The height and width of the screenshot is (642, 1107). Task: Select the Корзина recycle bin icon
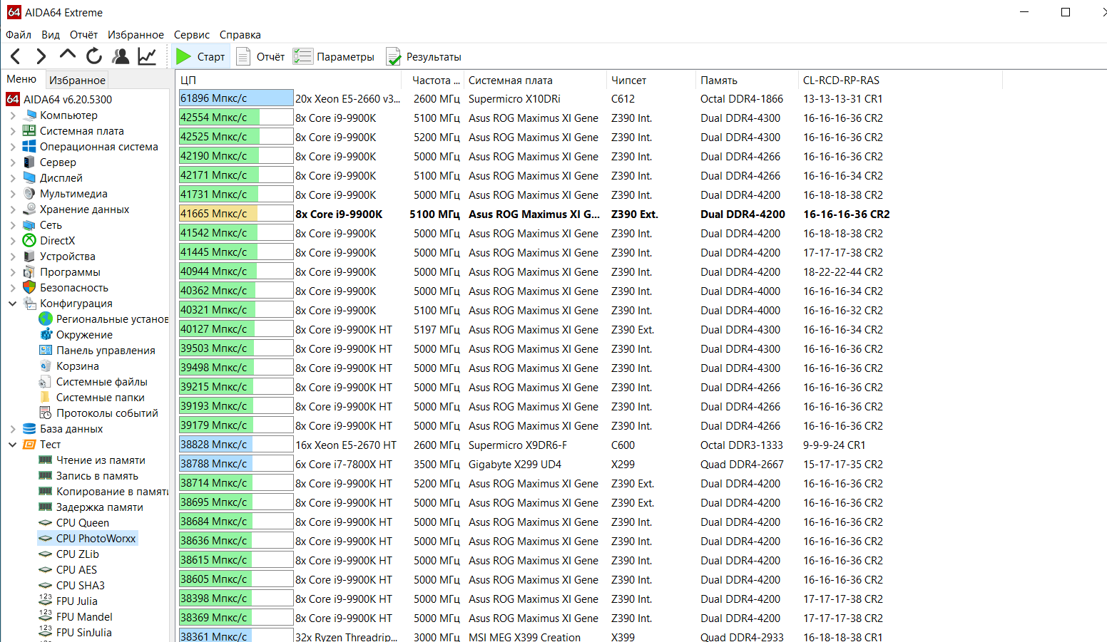point(46,366)
